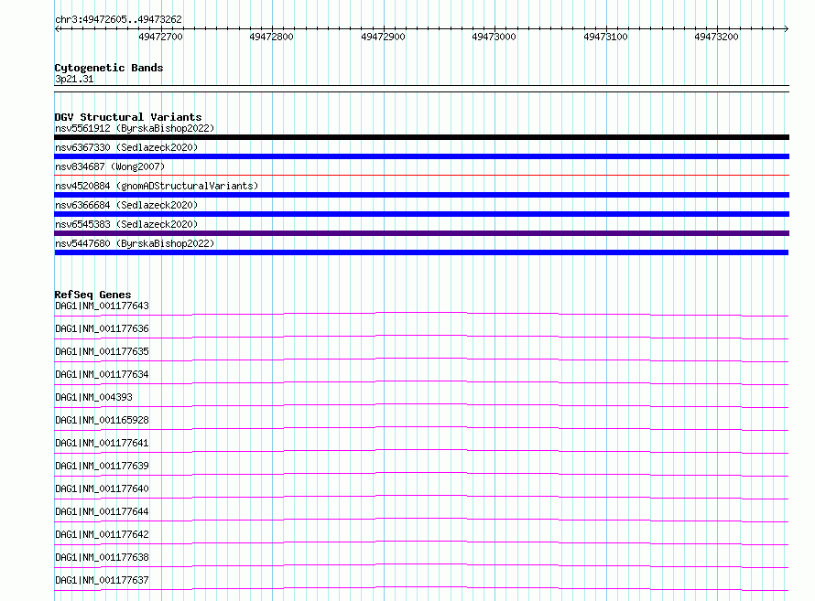Open the nsv5447680 (ByrskaBishop2022) label
815x601 pixels.
pos(135,243)
